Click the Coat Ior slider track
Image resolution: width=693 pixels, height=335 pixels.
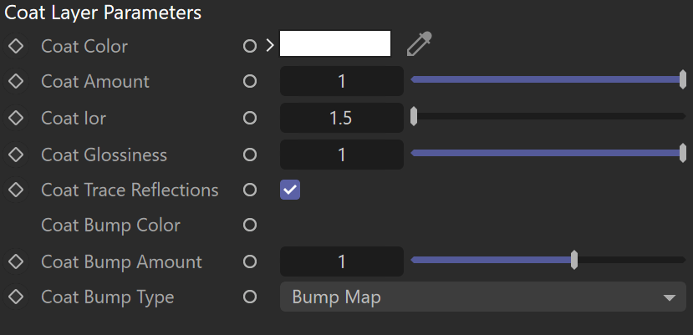(548, 116)
